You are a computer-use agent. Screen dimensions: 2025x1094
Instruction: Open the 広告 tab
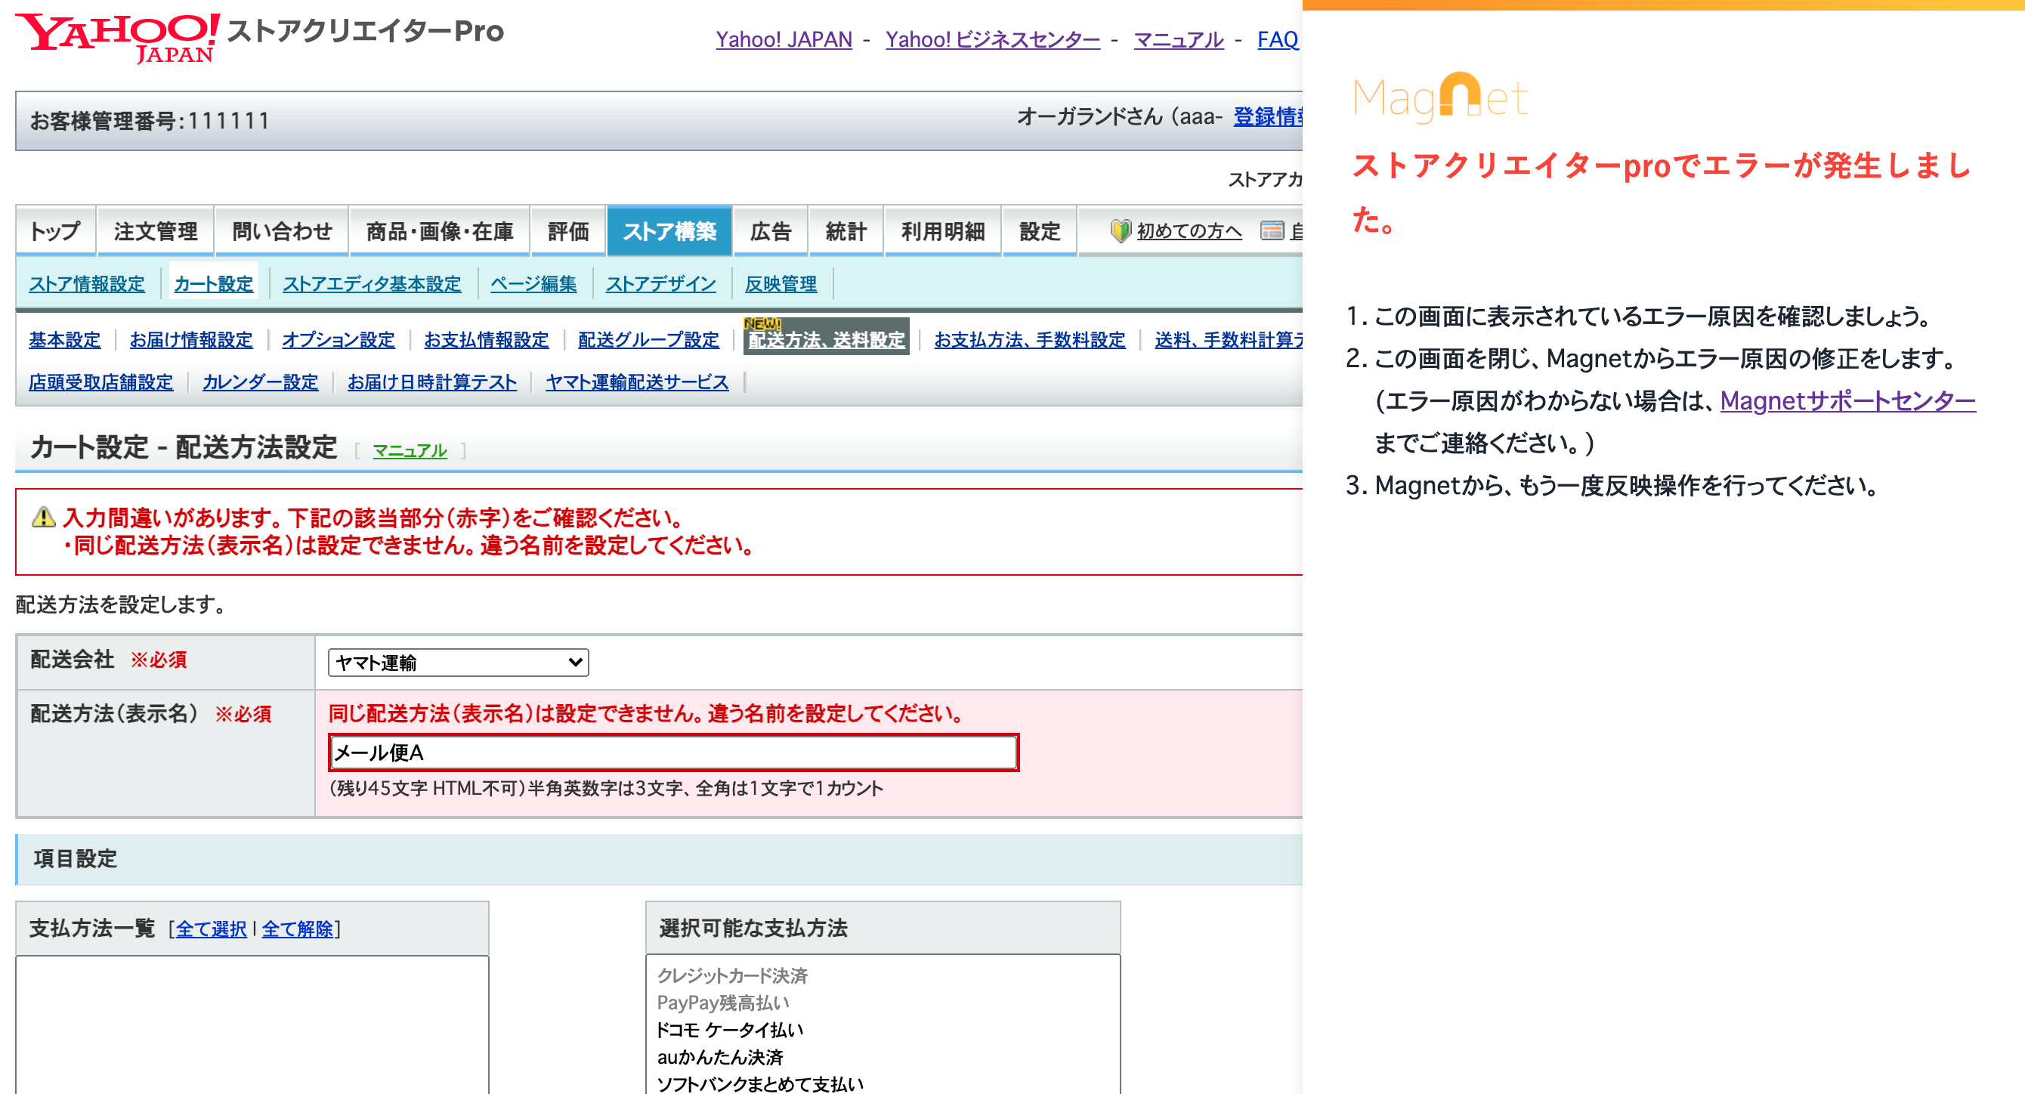pos(770,231)
